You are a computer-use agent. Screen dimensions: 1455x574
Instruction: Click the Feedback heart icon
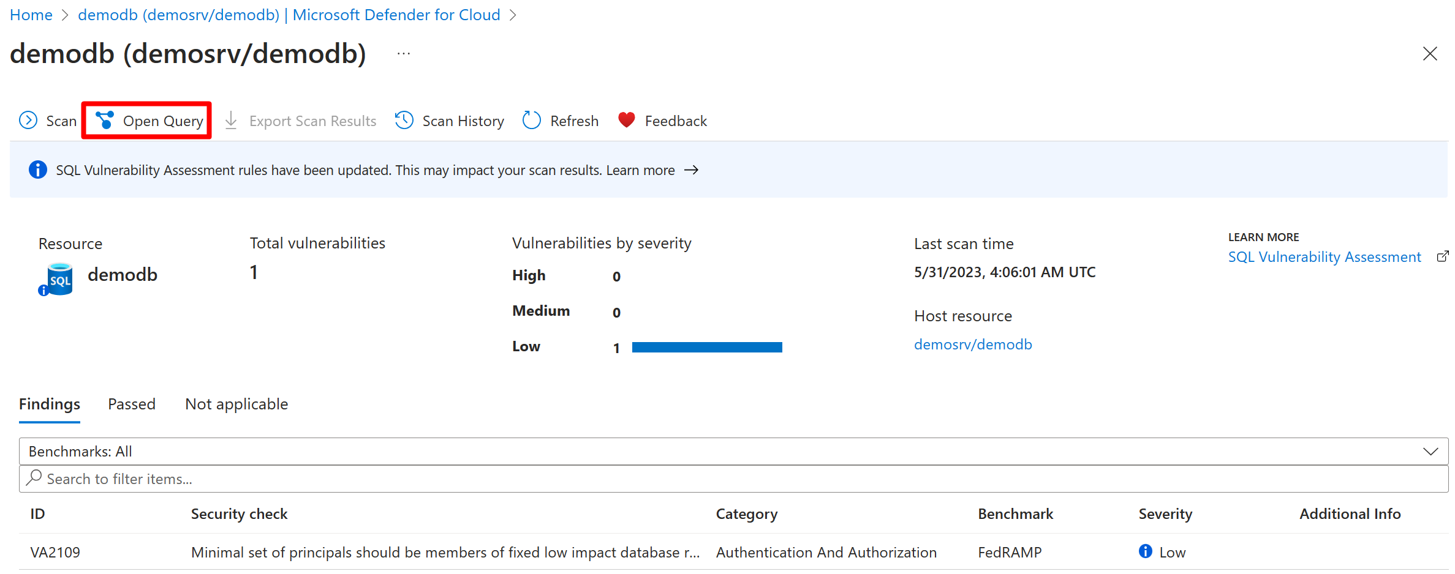click(x=627, y=120)
